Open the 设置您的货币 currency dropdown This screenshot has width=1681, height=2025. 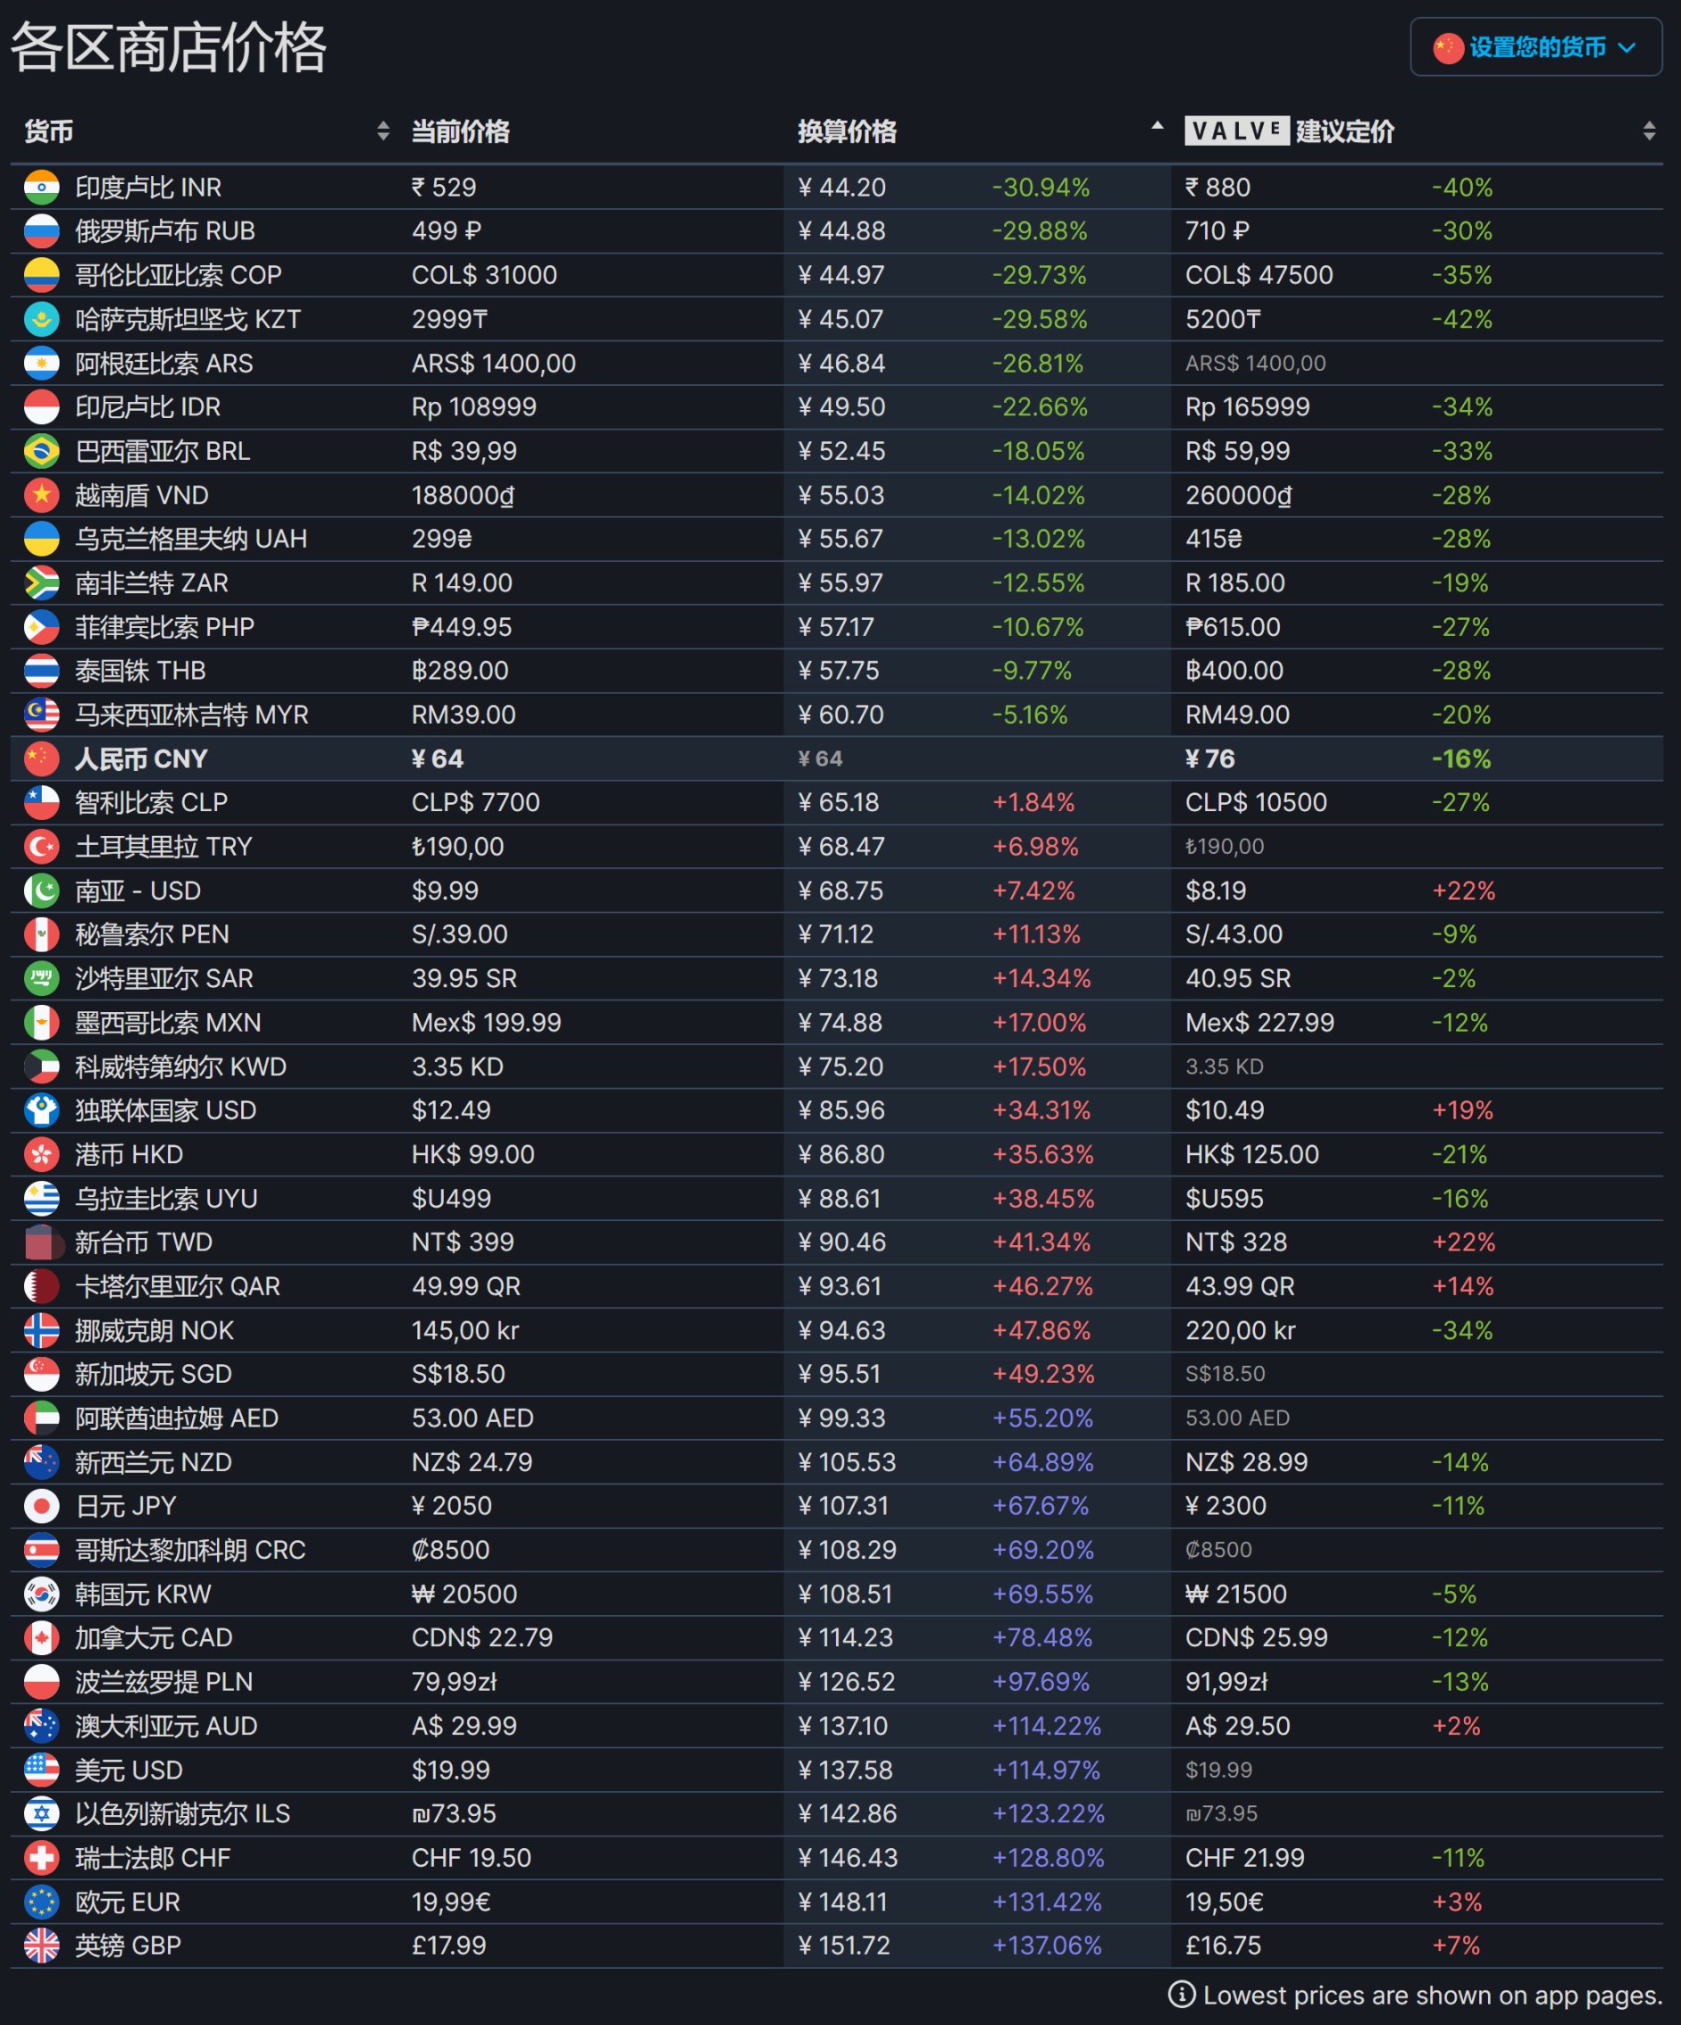(x=1535, y=46)
